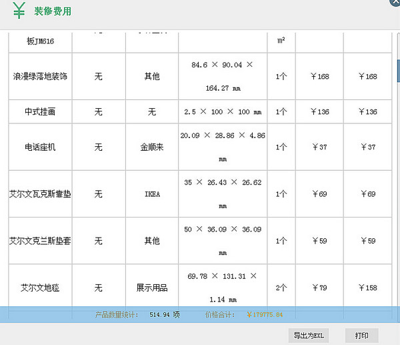
Task: Select the 艾尔文地毯 product name
Action: tap(40, 288)
